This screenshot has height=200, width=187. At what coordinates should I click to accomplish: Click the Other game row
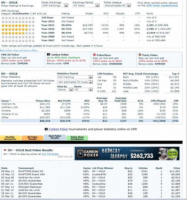coord(90,117)
